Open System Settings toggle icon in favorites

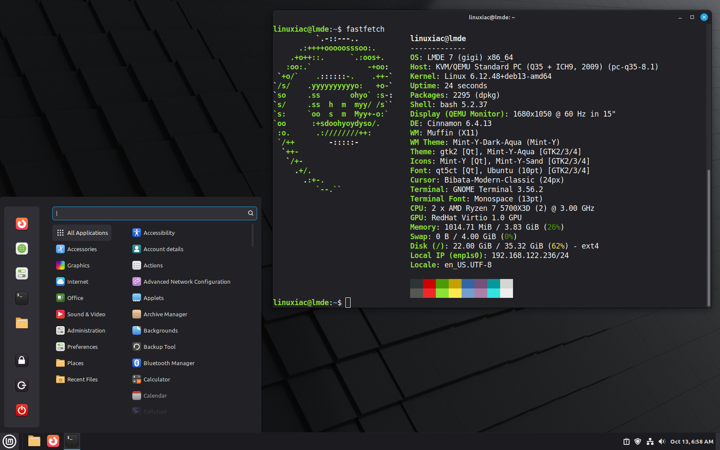[x=22, y=273]
